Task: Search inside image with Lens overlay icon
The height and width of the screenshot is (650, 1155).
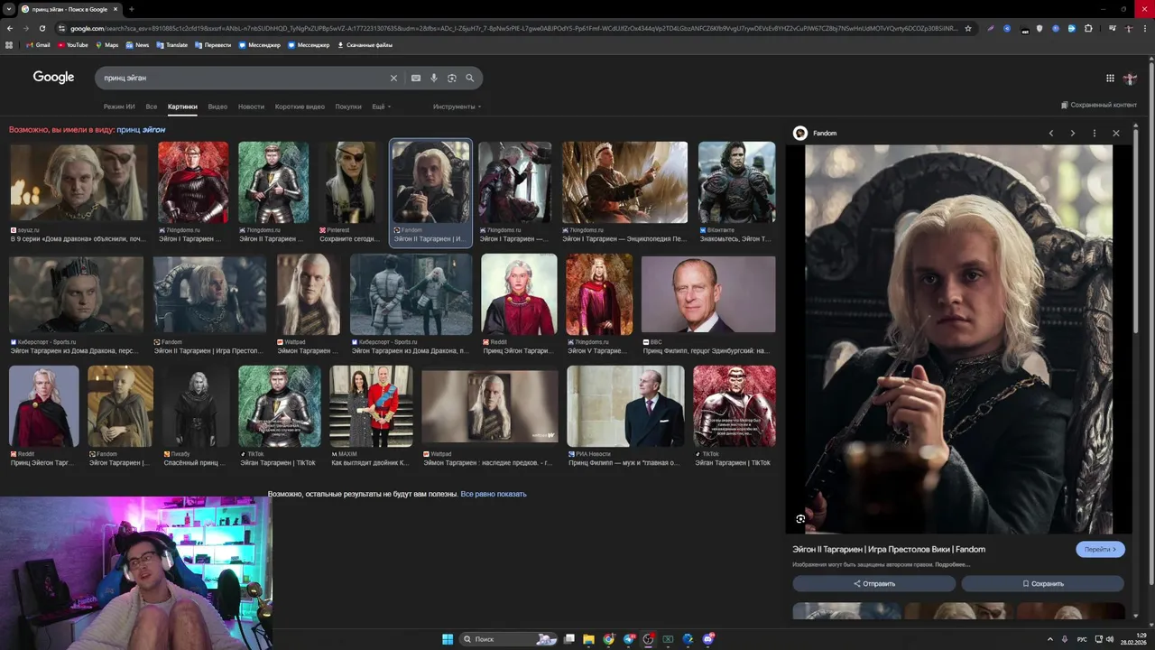Action: tap(800, 519)
